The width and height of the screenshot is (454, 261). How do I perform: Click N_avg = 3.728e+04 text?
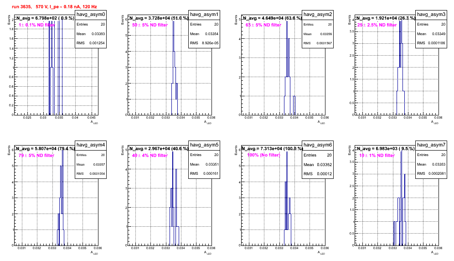158,18
